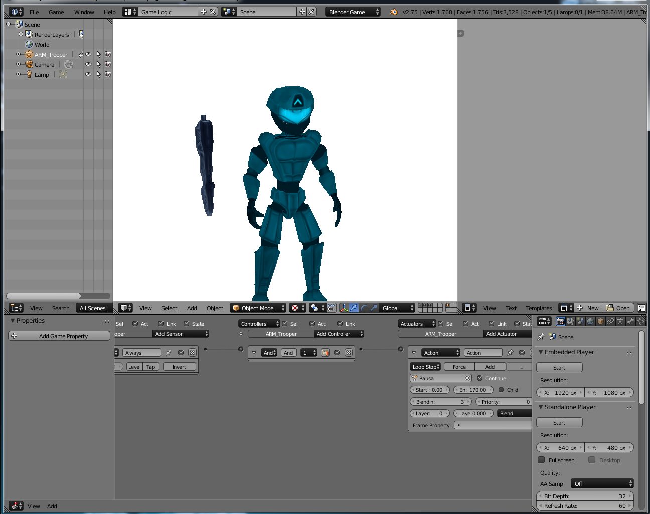The image size is (650, 514).
Task: Open the Object Mode dropdown
Action: click(x=258, y=308)
